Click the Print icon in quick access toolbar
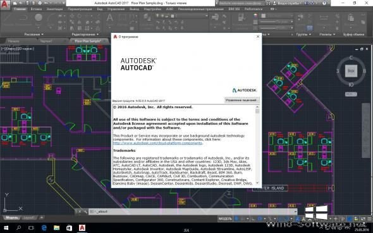 [x=40, y=3]
